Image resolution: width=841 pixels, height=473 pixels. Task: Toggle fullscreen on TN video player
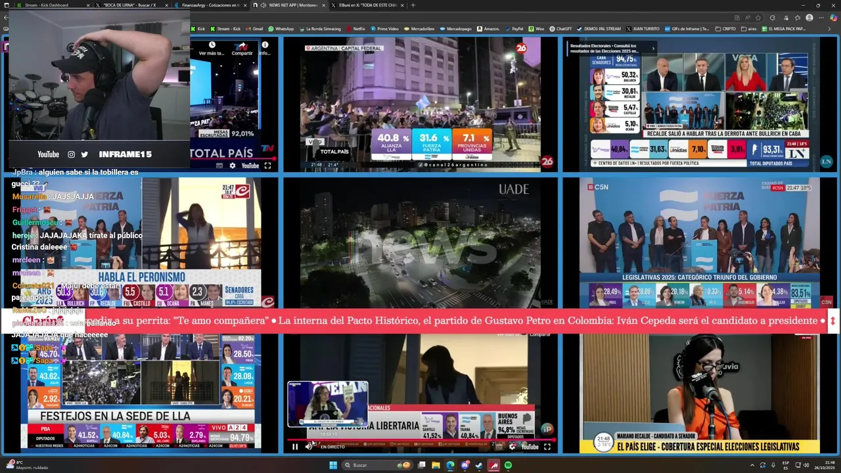point(267,166)
